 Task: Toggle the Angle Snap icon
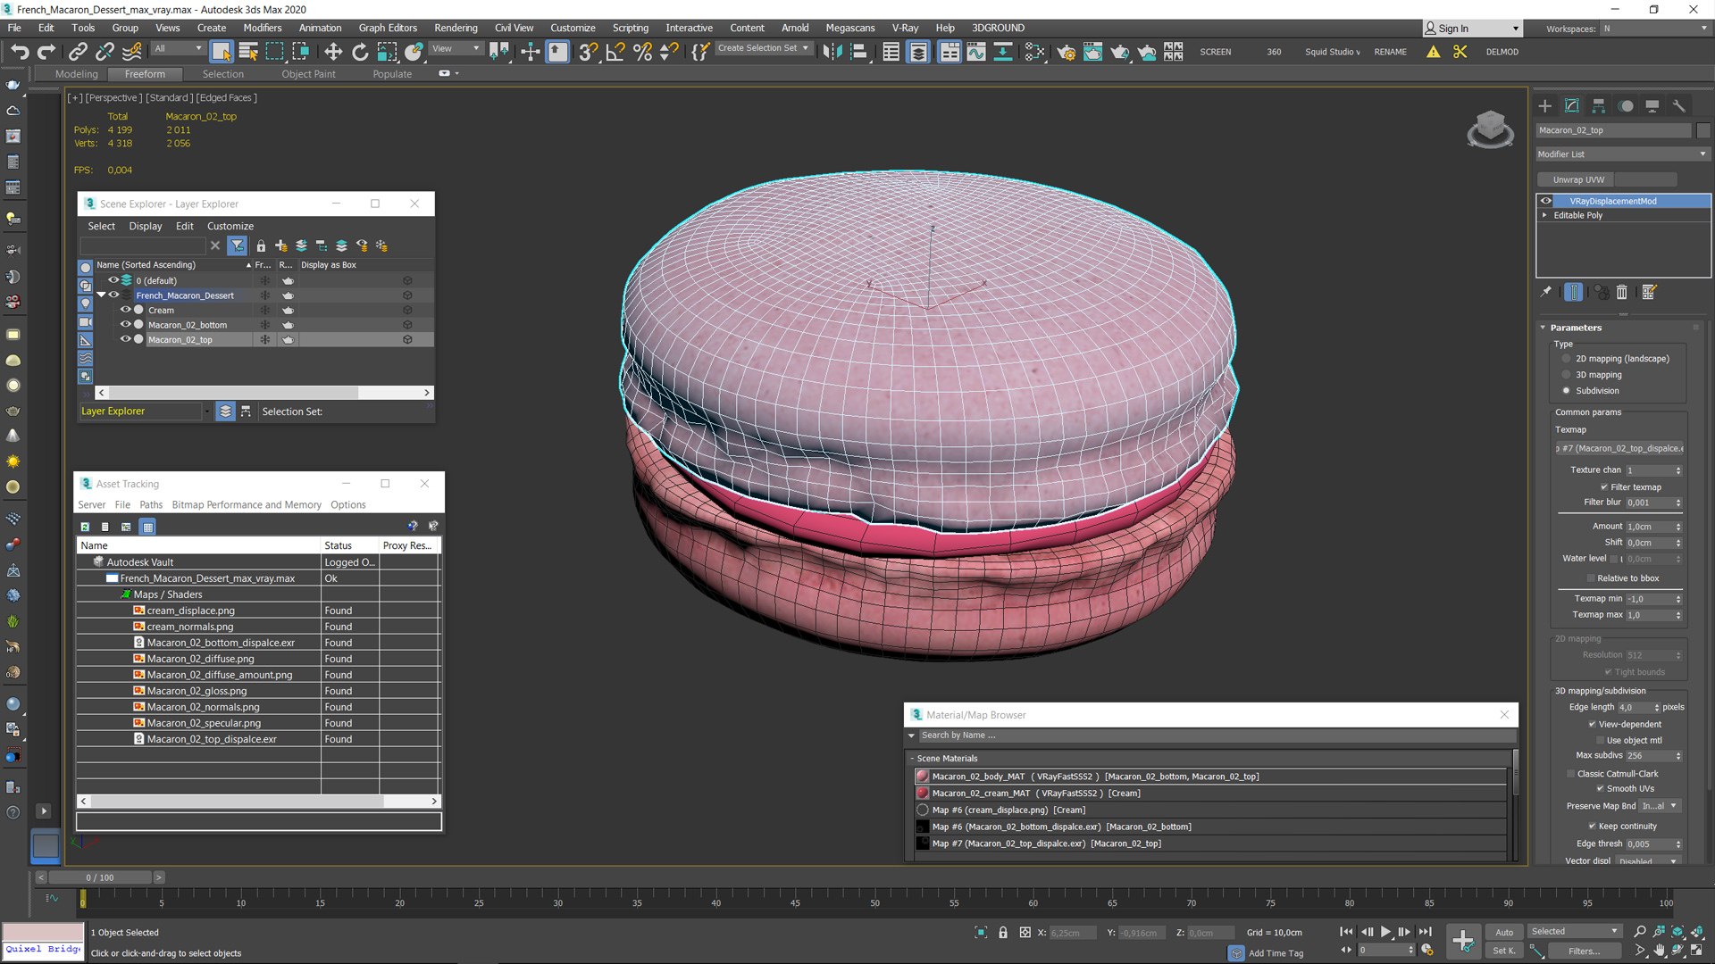tap(615, 52)
